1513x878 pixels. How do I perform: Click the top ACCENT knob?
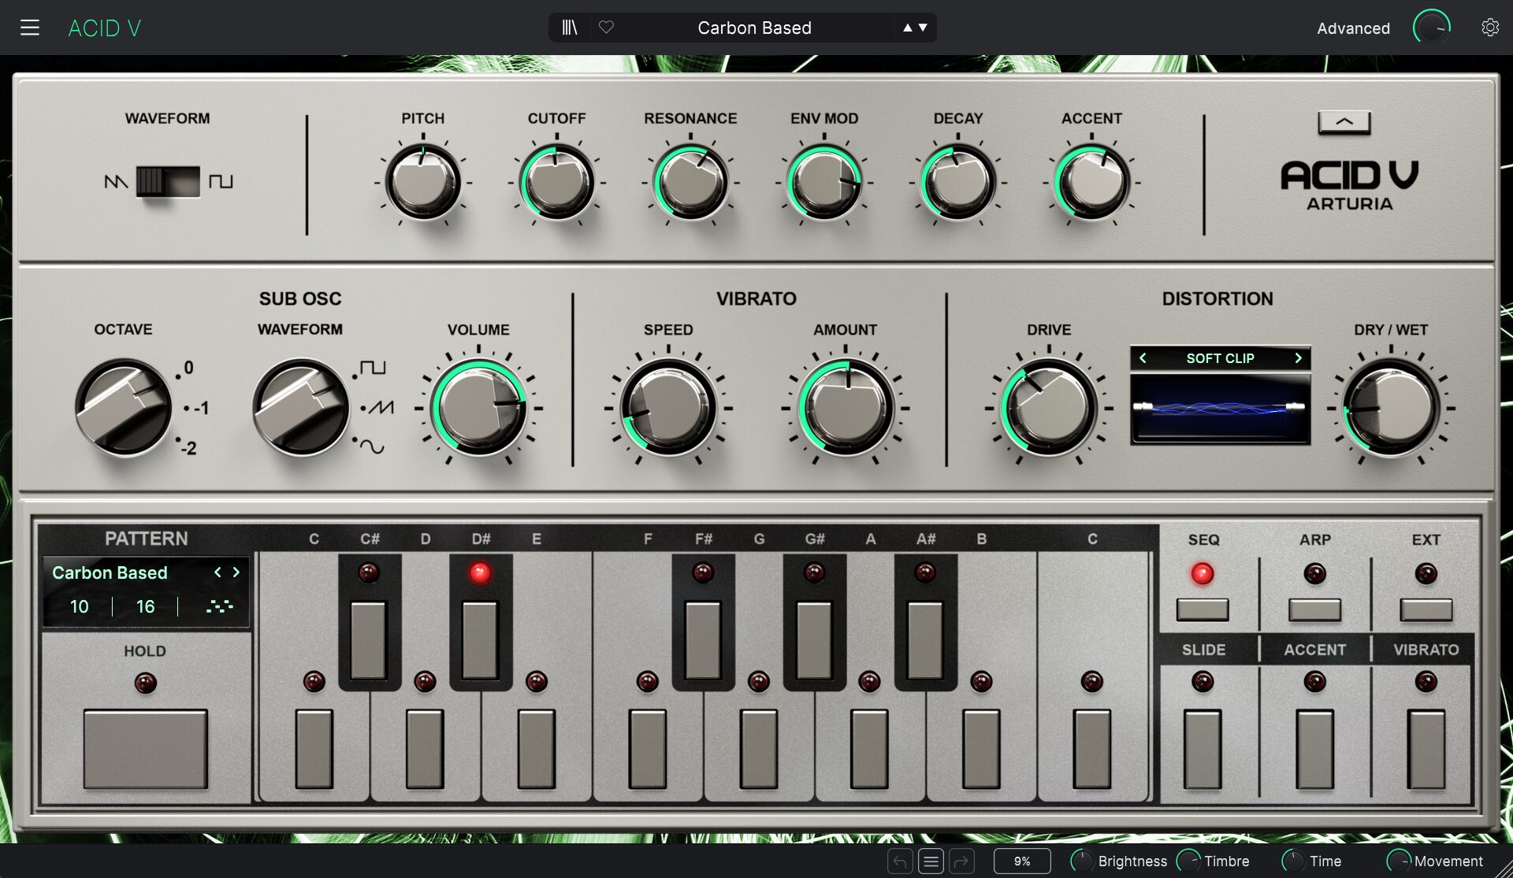point(1091,182)
